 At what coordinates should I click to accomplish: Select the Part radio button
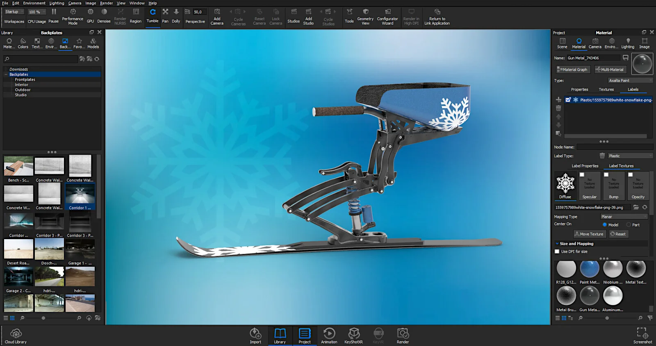629,225
